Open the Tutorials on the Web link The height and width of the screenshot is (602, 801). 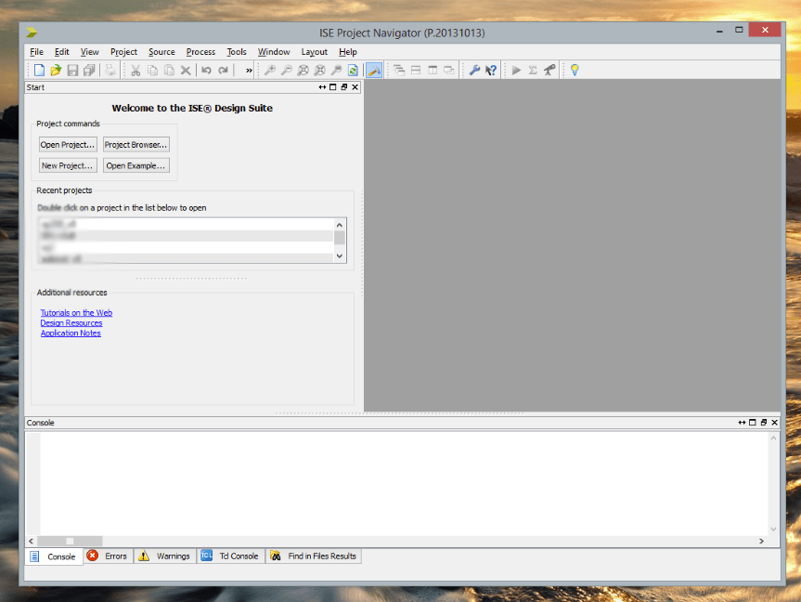coord(76,313)
